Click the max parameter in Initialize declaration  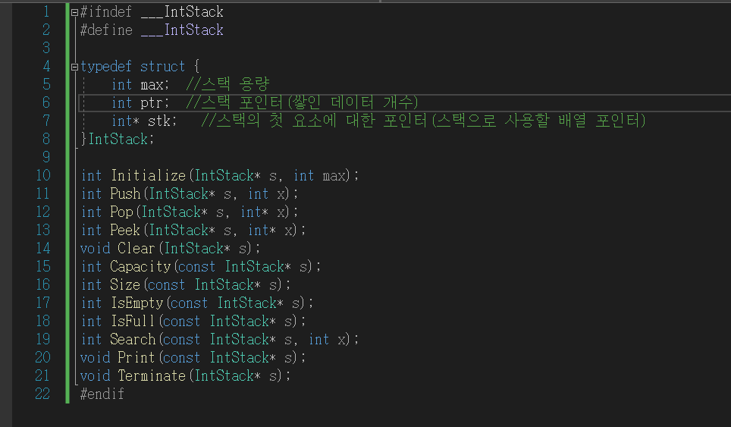(x=334, y=176)
